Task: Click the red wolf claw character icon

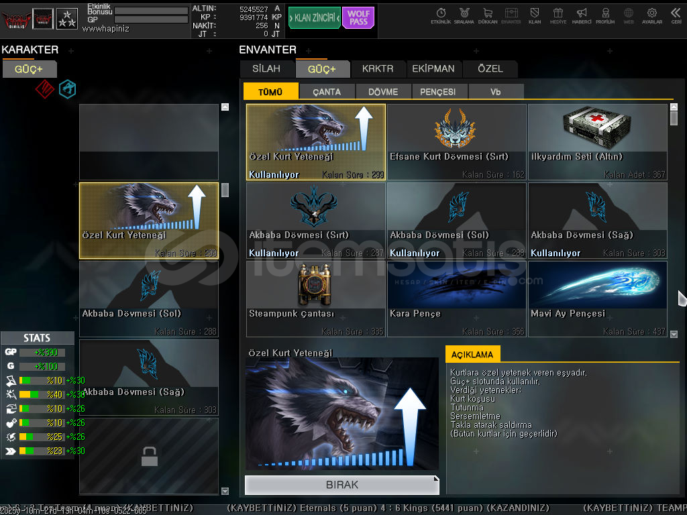Action: (x=45, y=89)
